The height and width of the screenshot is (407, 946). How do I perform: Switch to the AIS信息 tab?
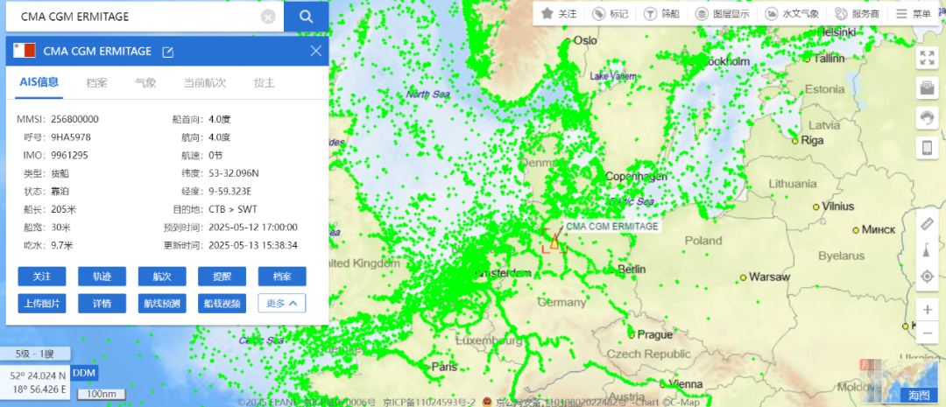click(x=39, y=83)
